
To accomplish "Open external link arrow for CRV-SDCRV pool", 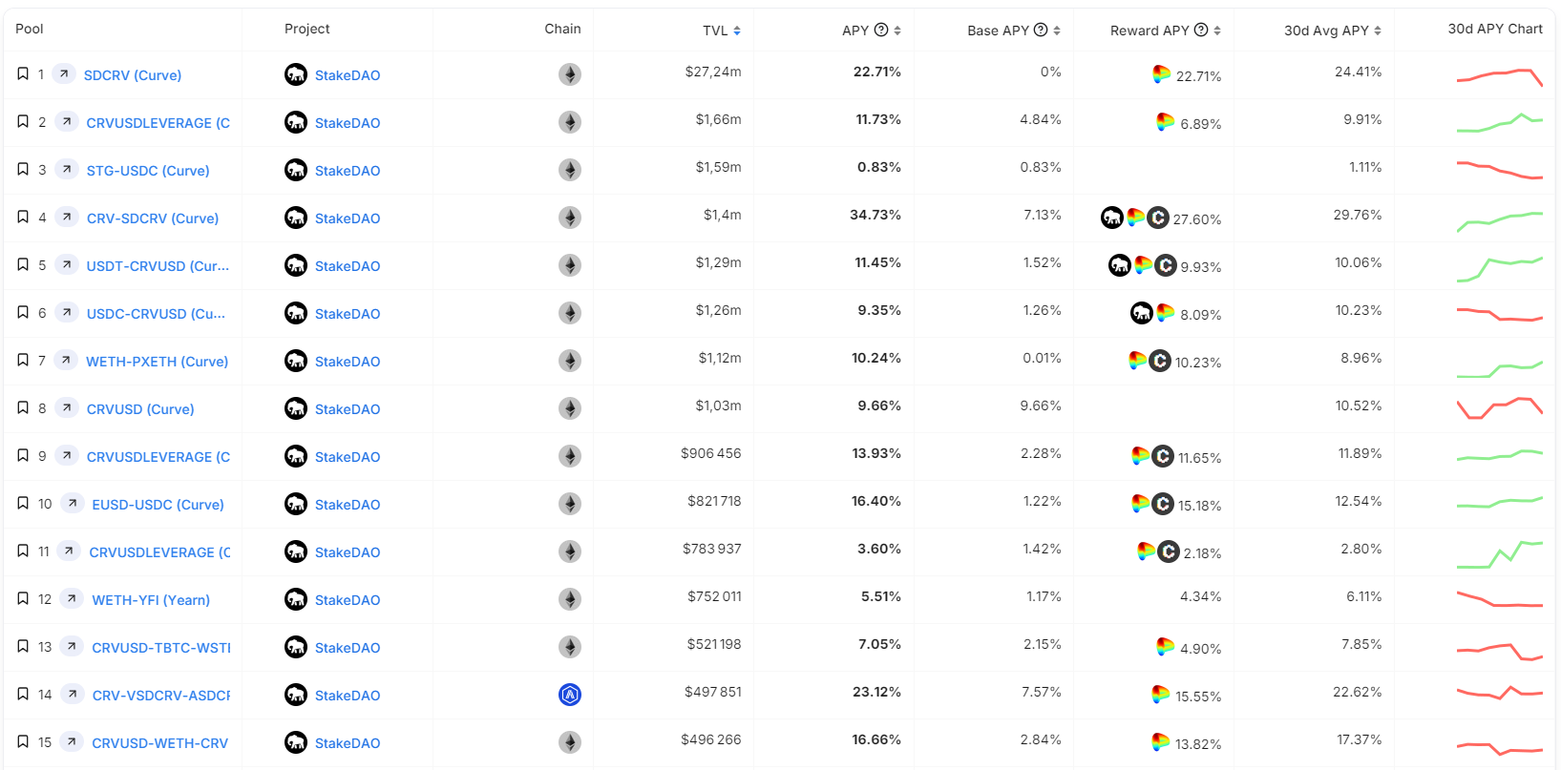I will (x=67, y=218).
